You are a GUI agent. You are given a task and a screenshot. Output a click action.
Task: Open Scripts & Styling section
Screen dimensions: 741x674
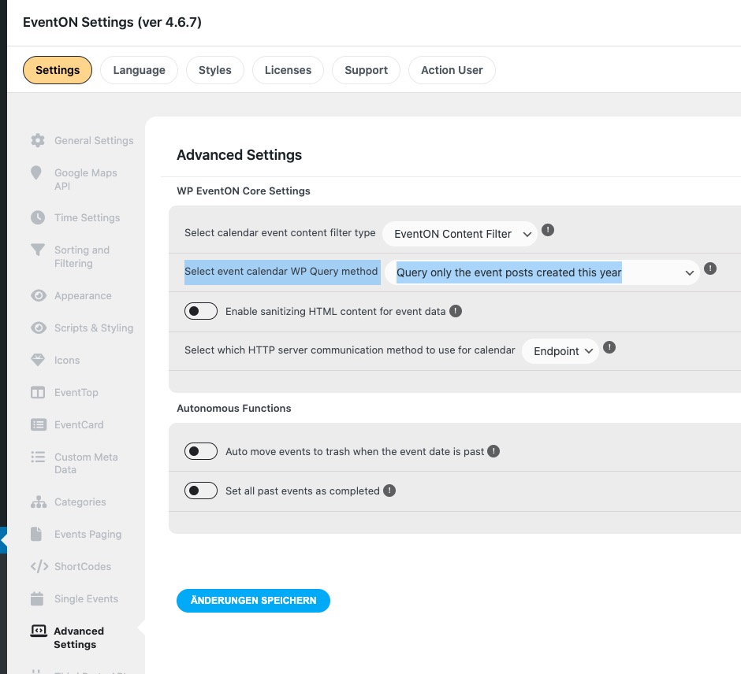[94, 328]
